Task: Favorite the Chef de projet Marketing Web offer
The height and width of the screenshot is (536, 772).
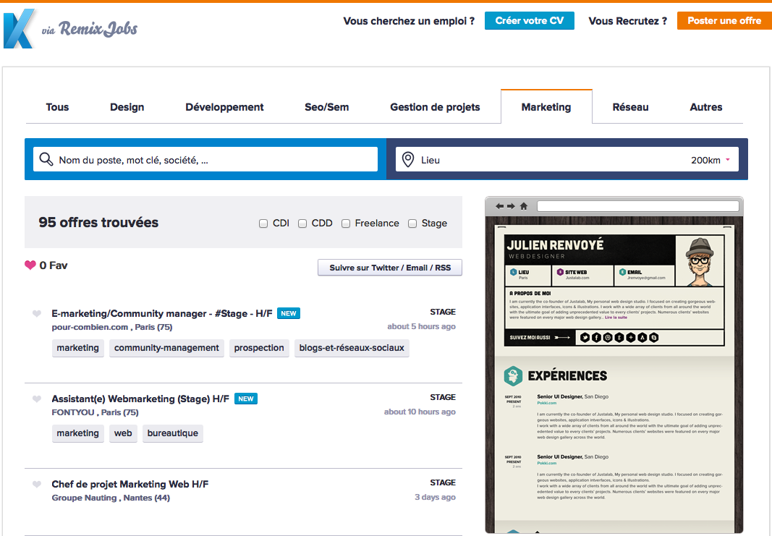Action: pos(37,485)
